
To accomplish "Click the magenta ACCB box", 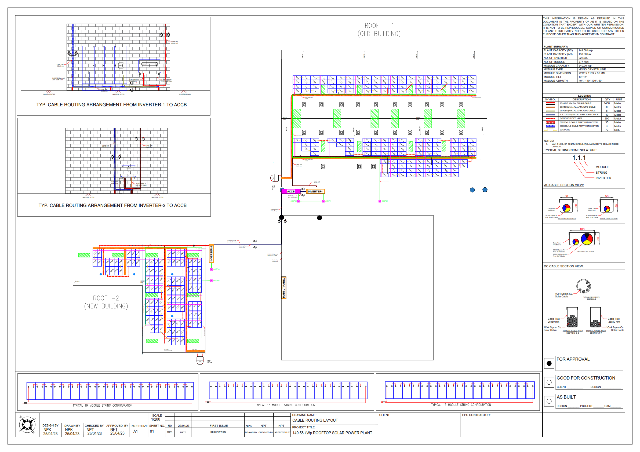I will 290,191.
